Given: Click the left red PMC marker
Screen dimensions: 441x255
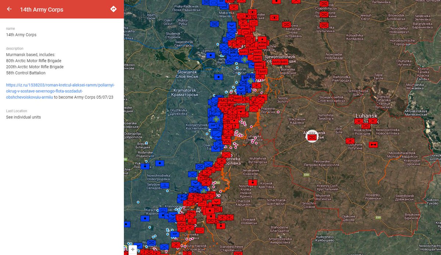Looking at the screenshot, I should click(223, 100).
